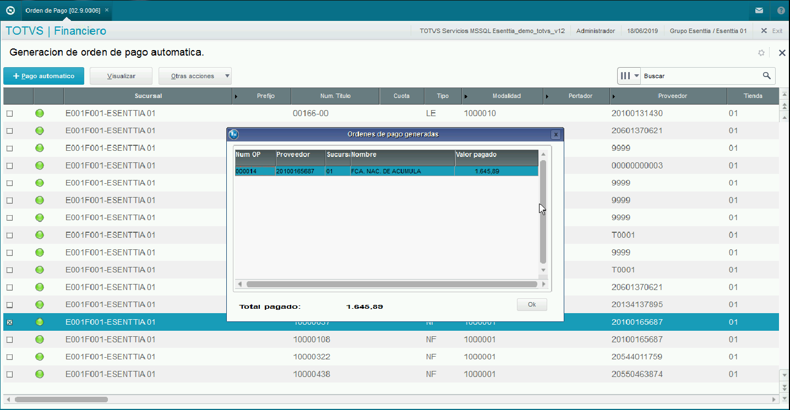Viewport: 790px width, 410px height.
Task: Click the dialog icon in Ordenes de pago title
Action: click(233, 134)
